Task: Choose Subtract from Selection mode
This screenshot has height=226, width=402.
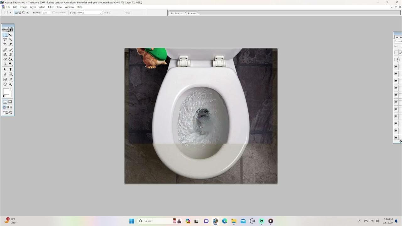Action: (24, 13)
